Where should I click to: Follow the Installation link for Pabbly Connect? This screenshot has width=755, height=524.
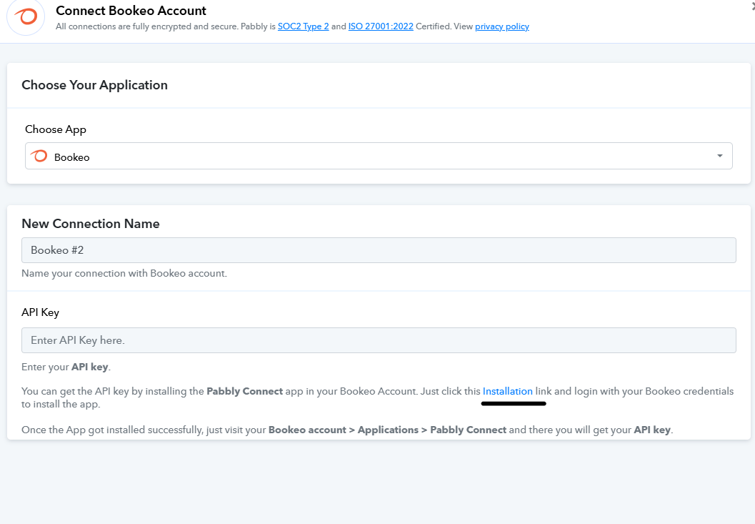point(507,391)
